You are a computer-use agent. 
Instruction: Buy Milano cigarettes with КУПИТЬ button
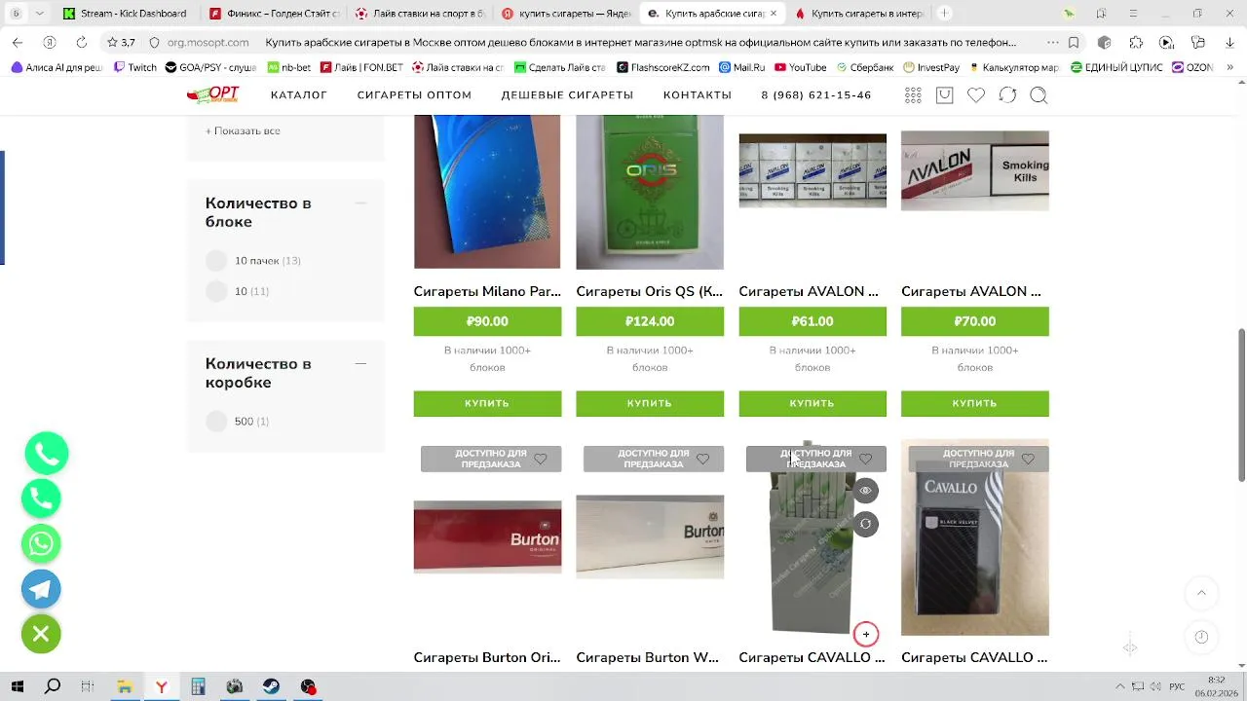coord(487,403)
